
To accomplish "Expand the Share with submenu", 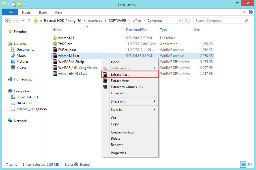I will tap(130, 101).
